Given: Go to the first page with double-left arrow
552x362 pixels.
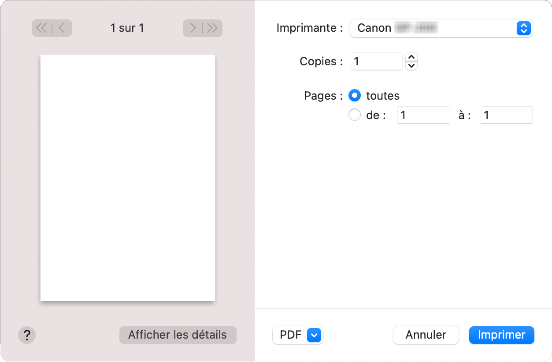Looking at the screenshot, I should click(42, 28).
